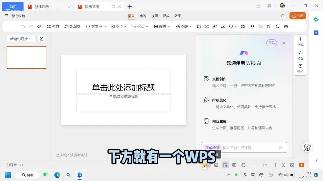
Task: Expand the 新建幻灯片 dropdown
Action: pos(21,39)
